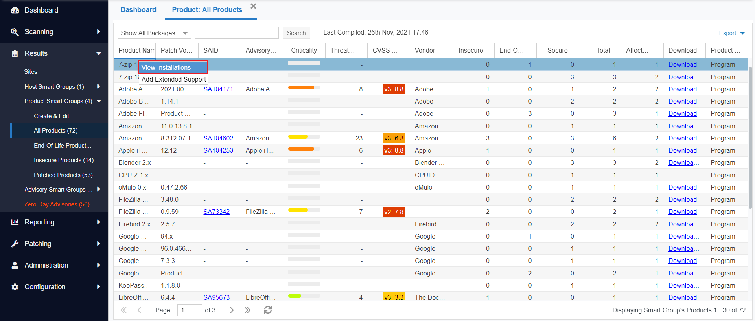755x321 pixels.
Task: Click the Scanning magnifier icon
Action: pyautogui.click(x=15, y=32)
